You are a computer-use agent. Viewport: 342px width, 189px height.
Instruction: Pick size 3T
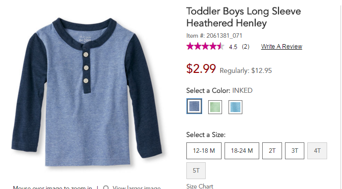pos(295,151)
